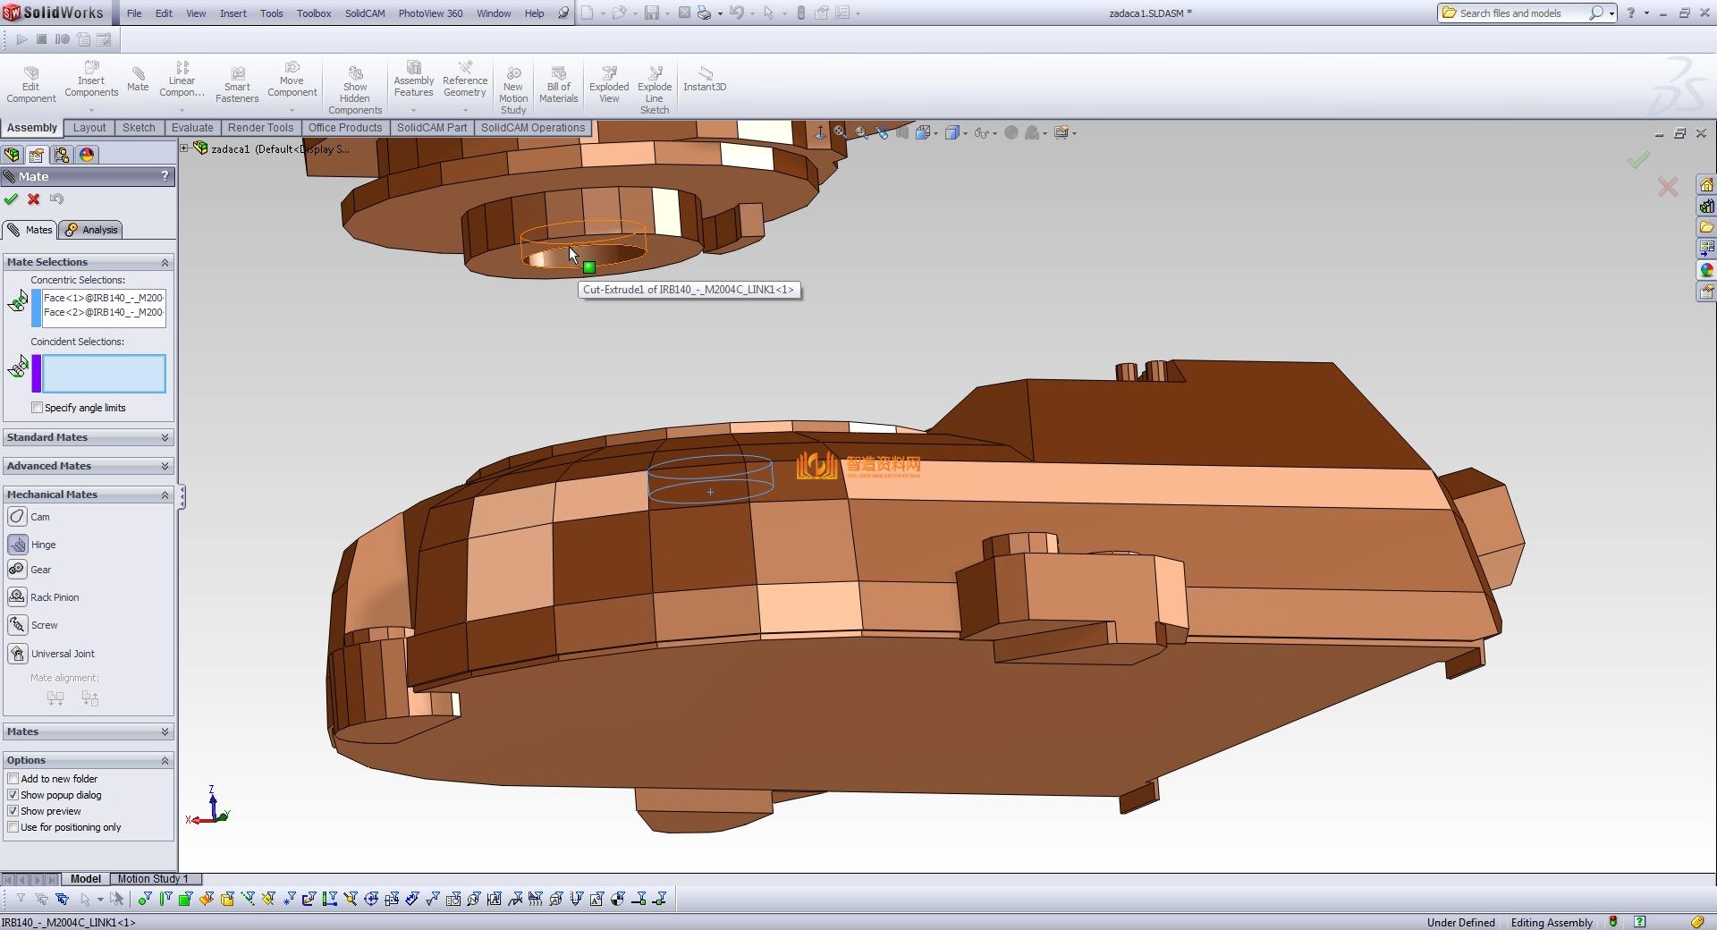
Task: Toggle Show preview checkbox
Action: (13, 811)
